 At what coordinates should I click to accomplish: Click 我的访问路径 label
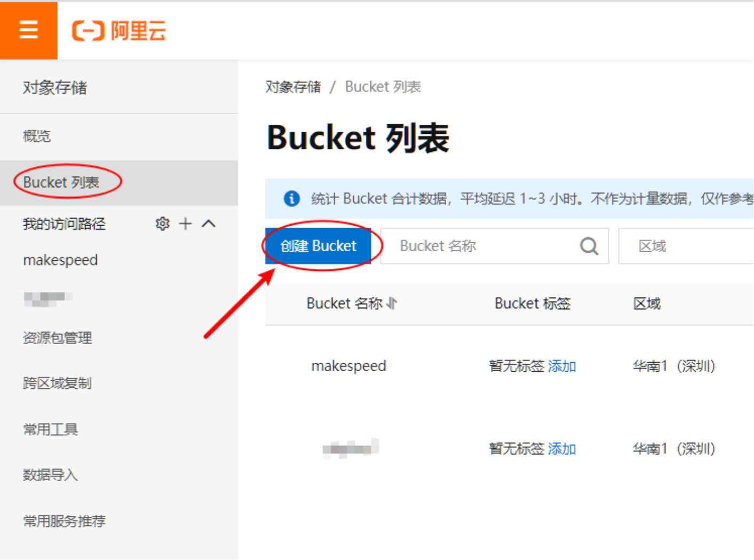(65, 224)
